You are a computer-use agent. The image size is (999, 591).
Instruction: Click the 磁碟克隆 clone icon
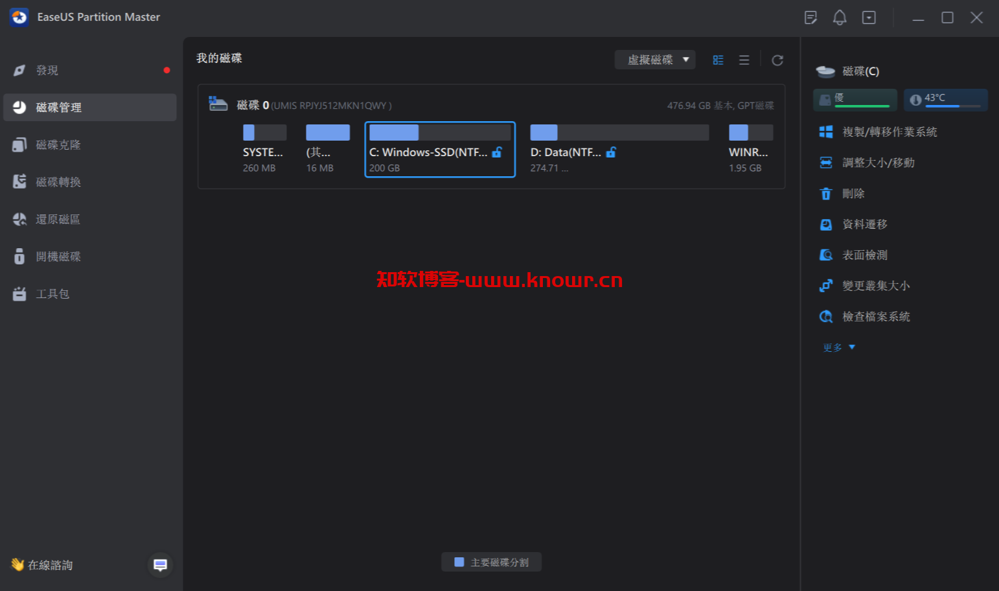click(19, 145)
